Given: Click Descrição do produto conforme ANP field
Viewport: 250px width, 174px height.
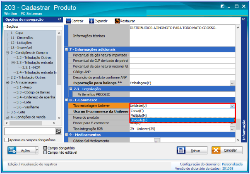Looking at the screenshot, I should click(x=183, y=77).
